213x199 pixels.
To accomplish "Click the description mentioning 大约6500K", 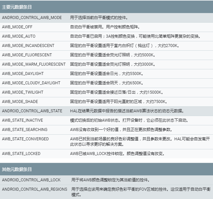I will [x=107, y=83].
